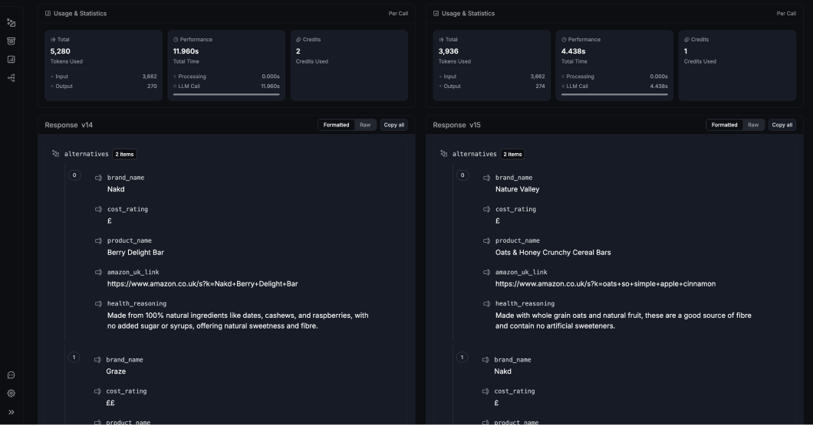Screen dimensions: 813x425
Task: Click the alternatives icon in Response v14
Action: click(x=55, y=154)
